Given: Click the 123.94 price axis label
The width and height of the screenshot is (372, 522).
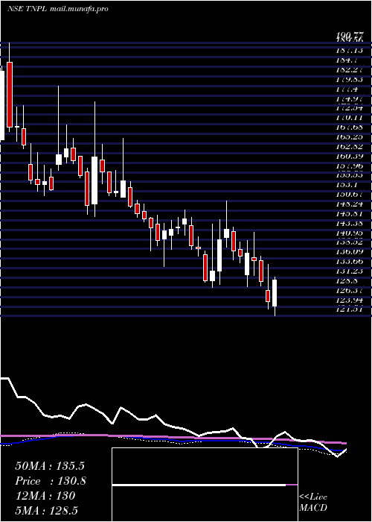Looking at the screenshot, I should [349, 301].
